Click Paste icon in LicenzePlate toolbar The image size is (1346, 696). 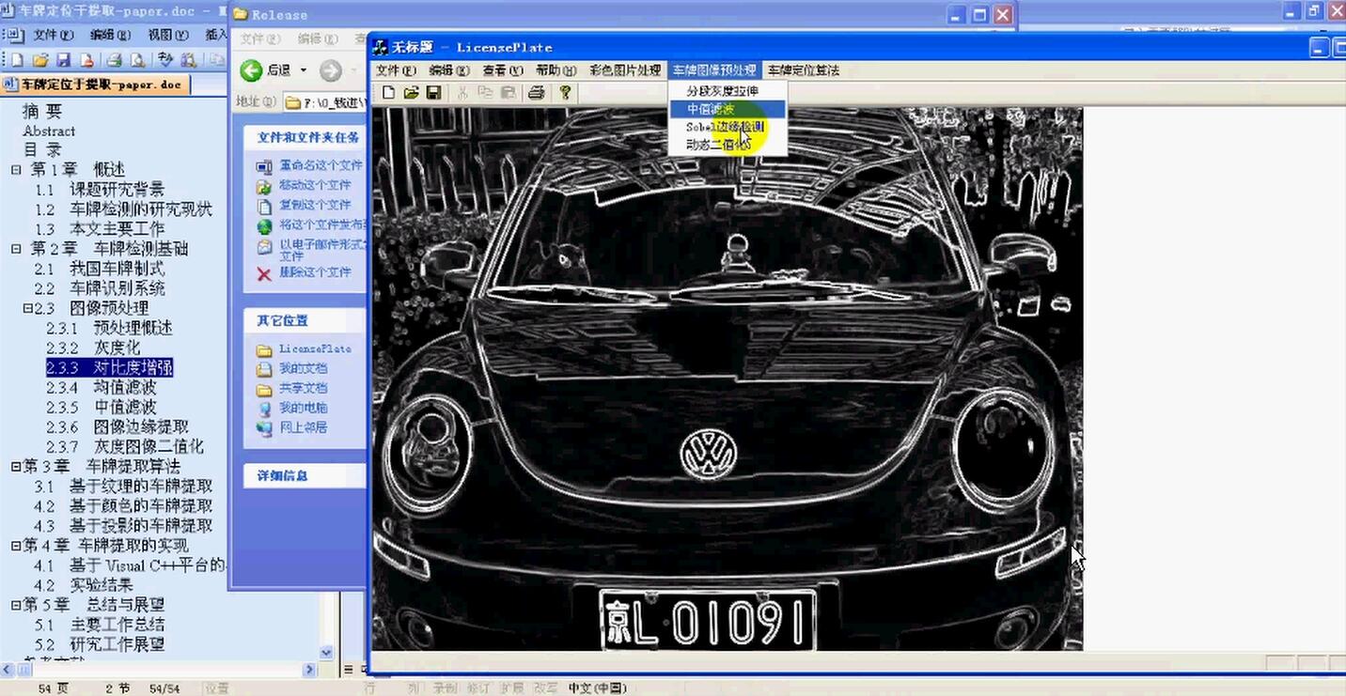click(x=508, y=92)
